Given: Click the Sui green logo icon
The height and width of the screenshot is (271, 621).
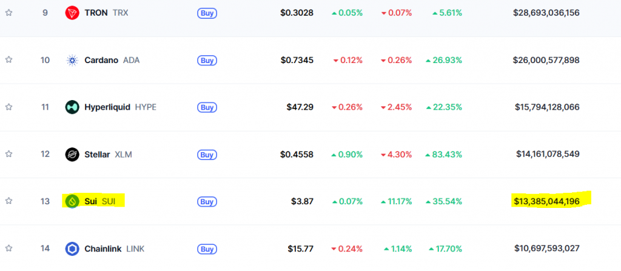Looking at the screenshot, I should pos(72,201).
